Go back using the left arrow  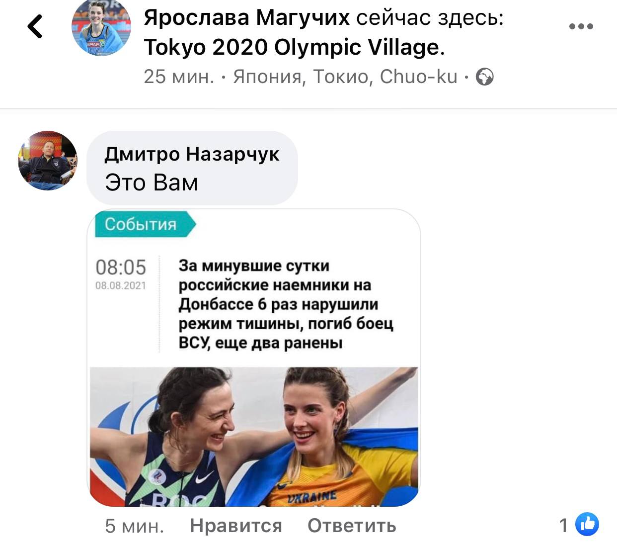(x=35, y=26)
